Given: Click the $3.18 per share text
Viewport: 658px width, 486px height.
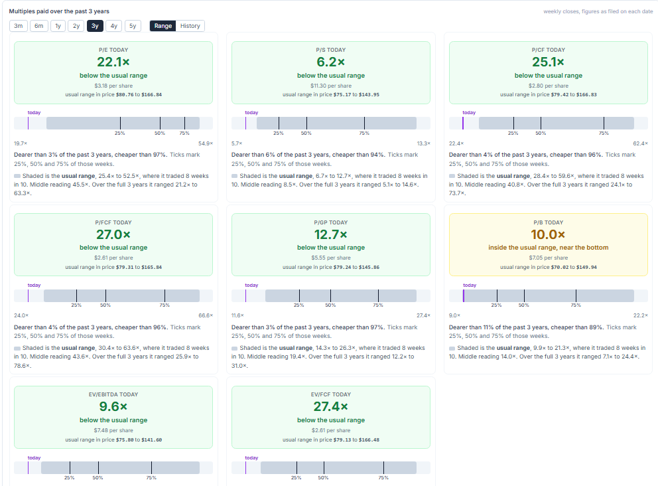Looking at the screenshot, I should (113, 86).
